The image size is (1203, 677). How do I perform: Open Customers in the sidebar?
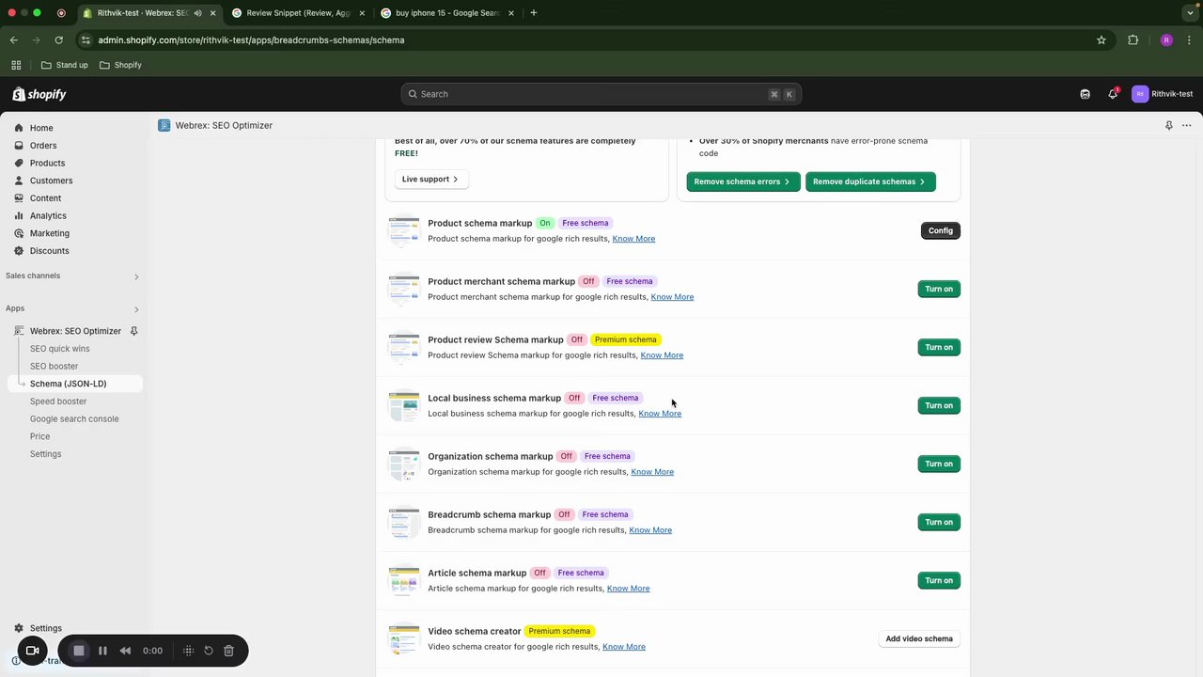point(51,181)
